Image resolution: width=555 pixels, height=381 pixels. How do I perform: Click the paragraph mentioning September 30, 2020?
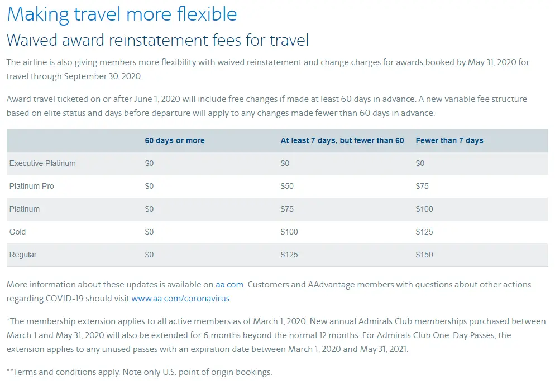[x=268, y=69]
